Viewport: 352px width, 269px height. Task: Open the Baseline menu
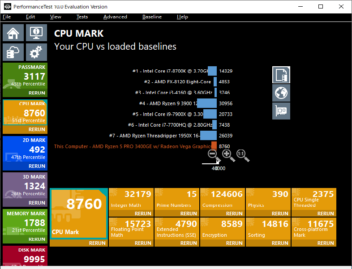pyautogui.click(x=152, y=17)
